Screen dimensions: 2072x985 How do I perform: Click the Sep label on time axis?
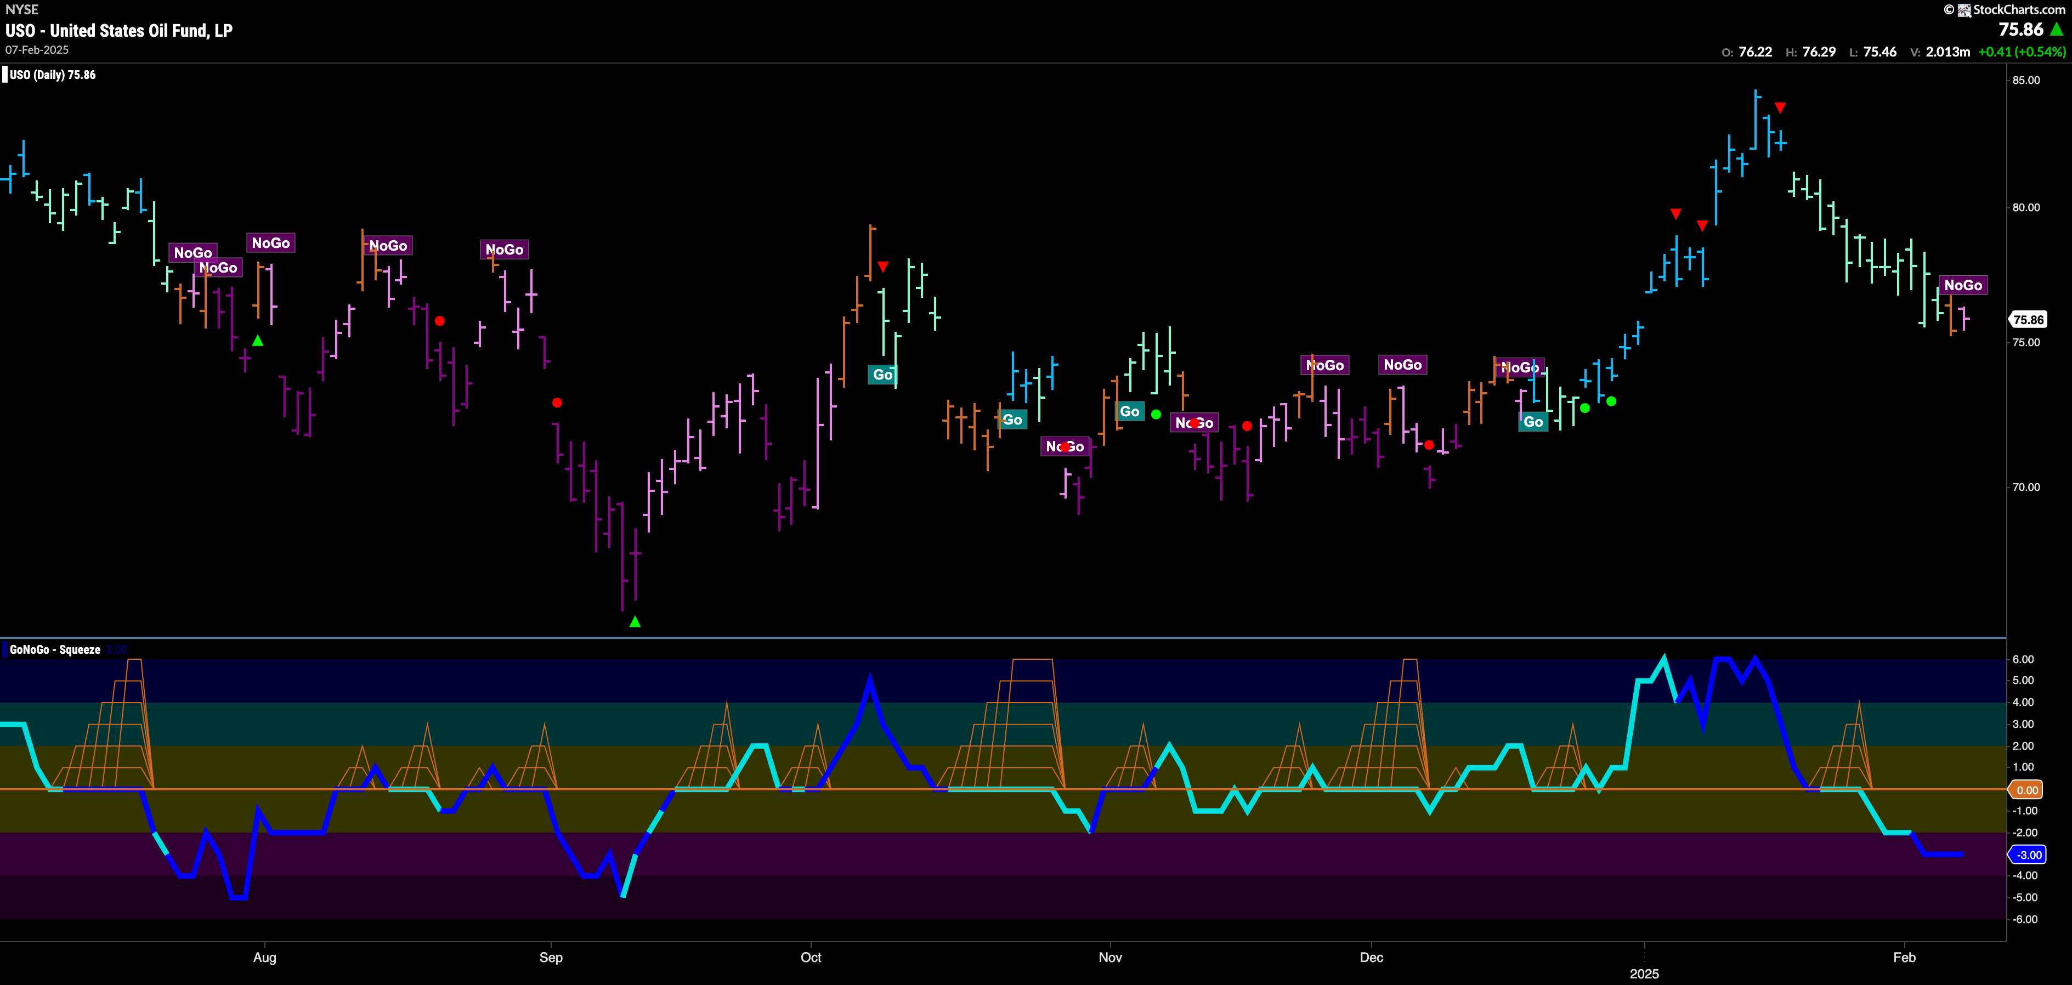tap(551, 958)
